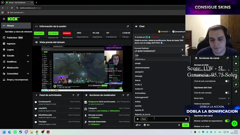
Task: Pop out Información de la sesión panel
Action: [x=128, y=26]
